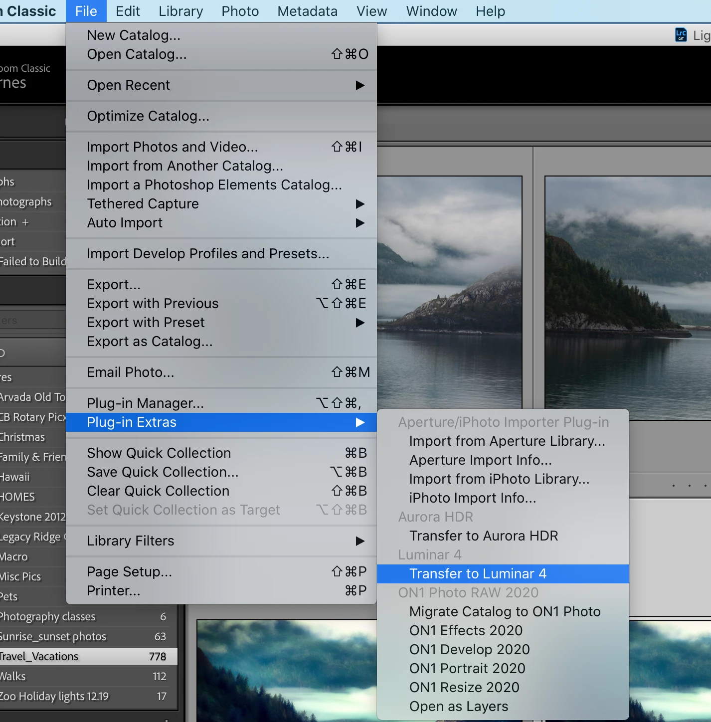Choose Migrate Catalog to ON1 Photo

click(x=503, y=611)
